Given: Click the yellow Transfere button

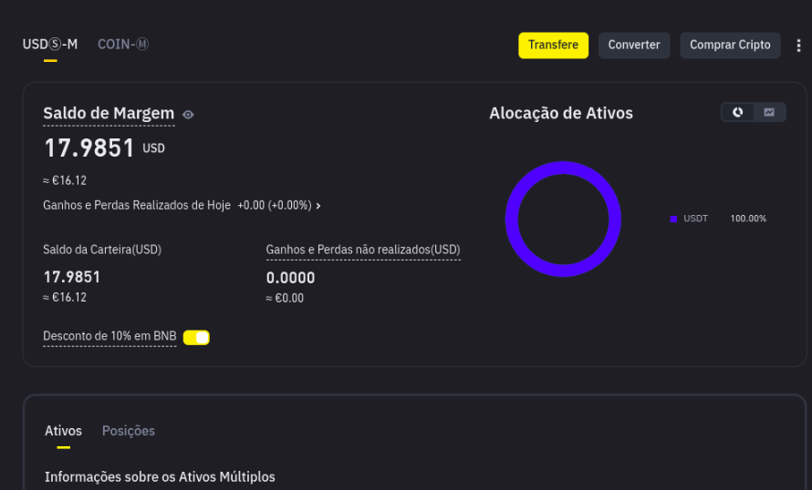Looking at the screenshot, I should [553, 46].
